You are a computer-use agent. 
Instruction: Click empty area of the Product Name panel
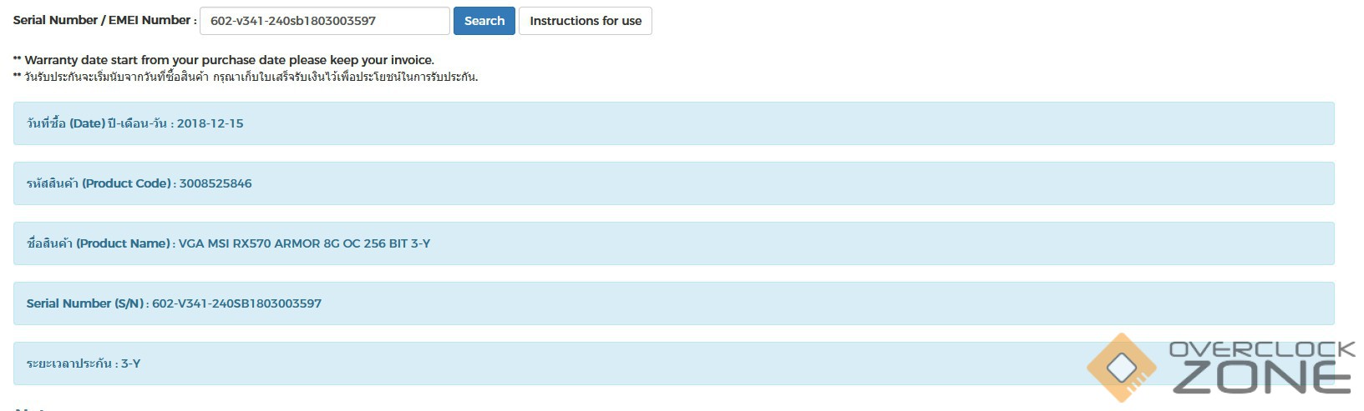pos(835,243)
